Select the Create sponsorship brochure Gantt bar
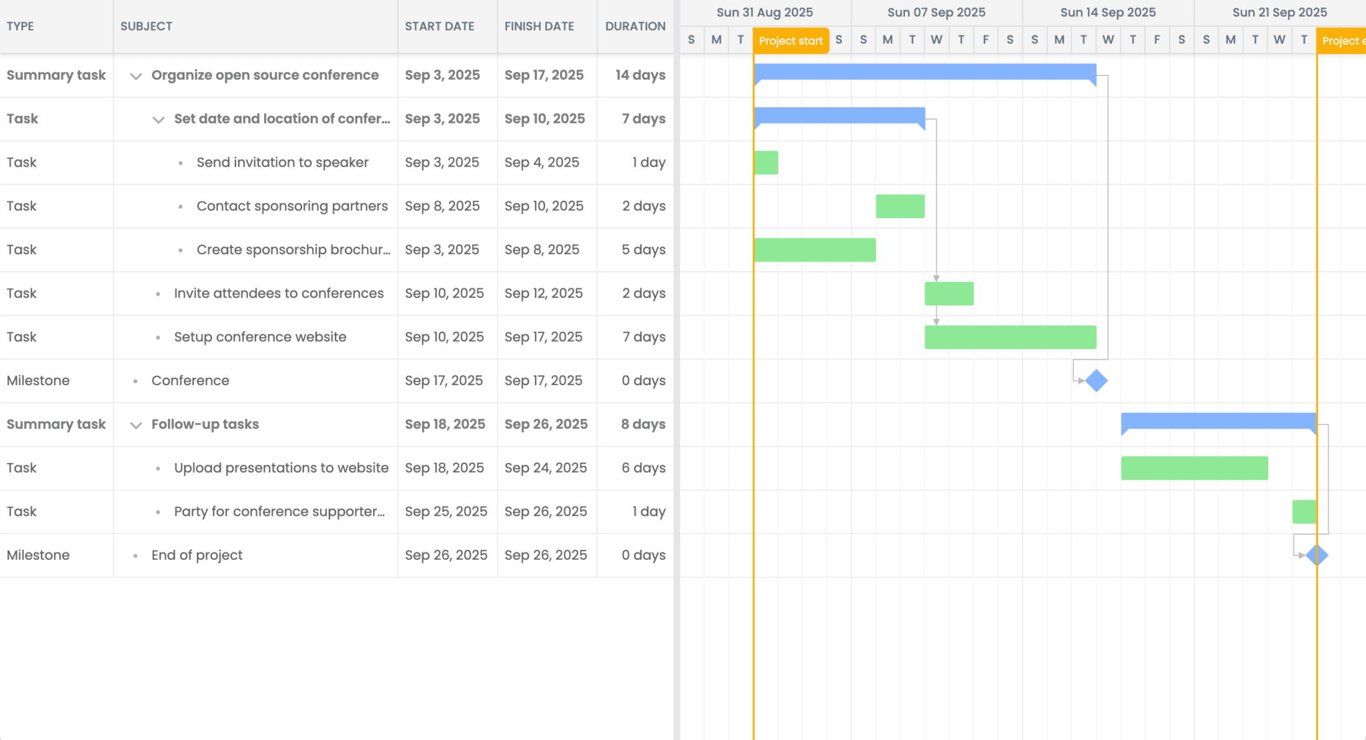Screen dimensions: 1366x740 [x=814, y=250]
